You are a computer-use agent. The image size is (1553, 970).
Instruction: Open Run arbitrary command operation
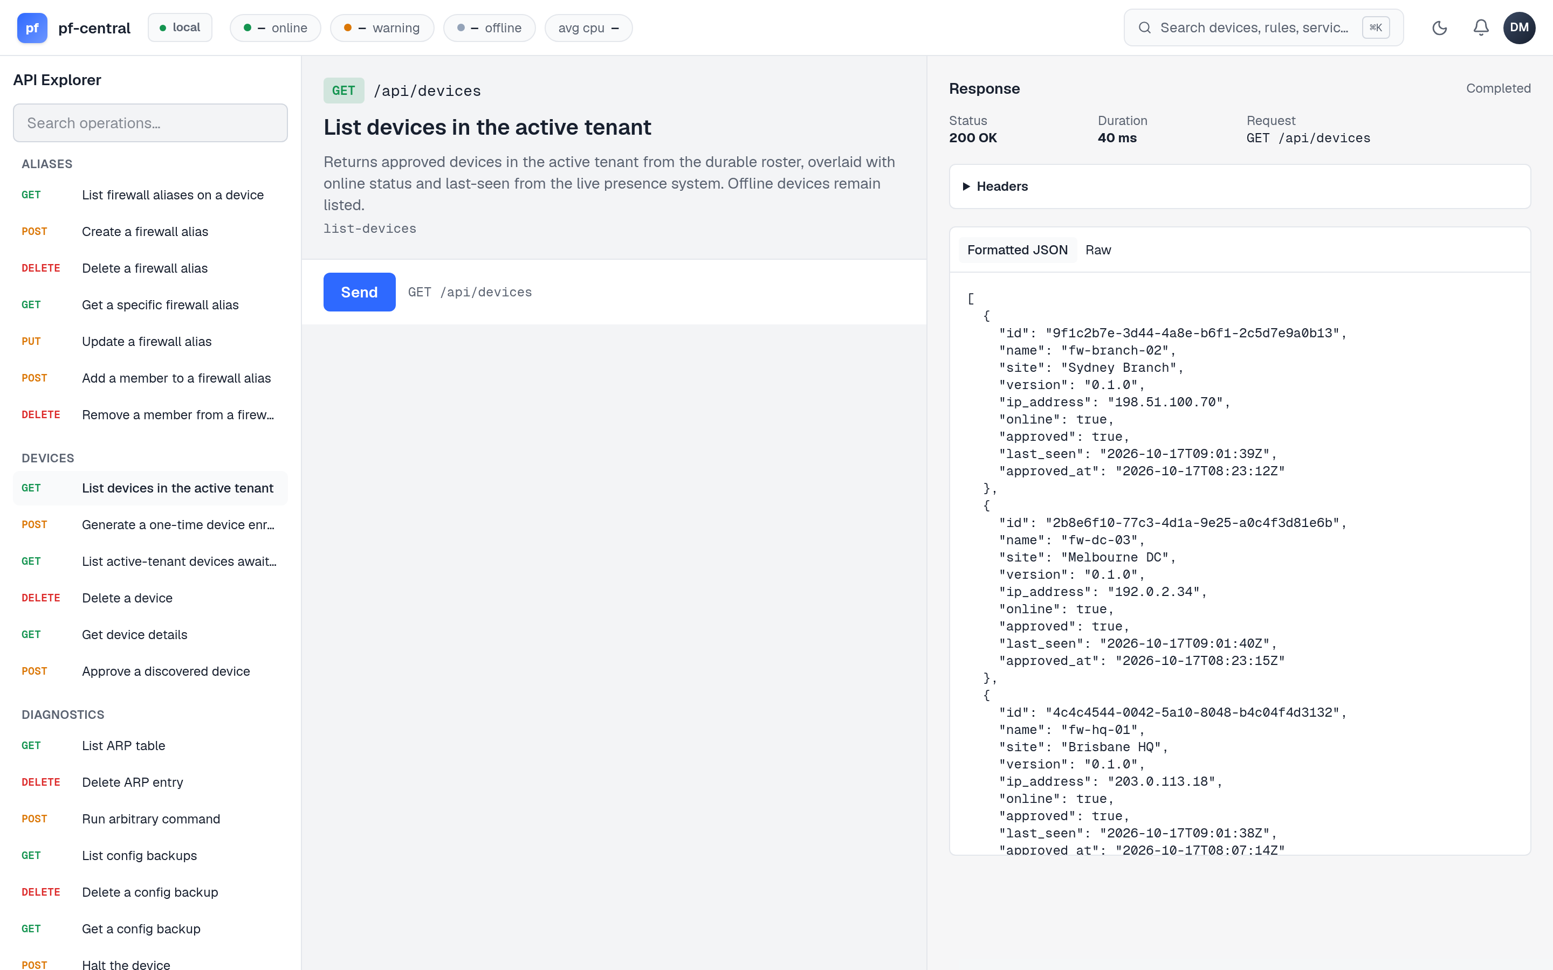coord(150,819)
